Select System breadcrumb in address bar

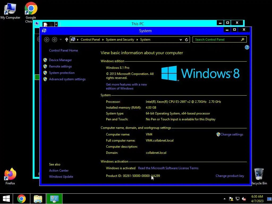click(145, 40)
